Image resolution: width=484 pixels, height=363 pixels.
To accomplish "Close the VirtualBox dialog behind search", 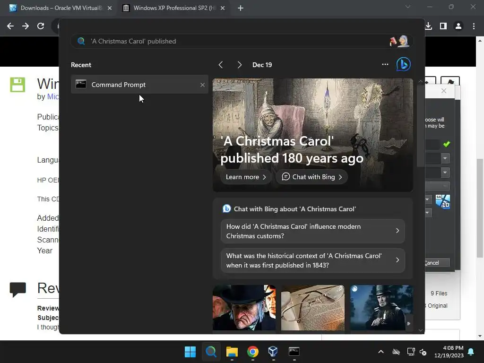I will (444, 91).
